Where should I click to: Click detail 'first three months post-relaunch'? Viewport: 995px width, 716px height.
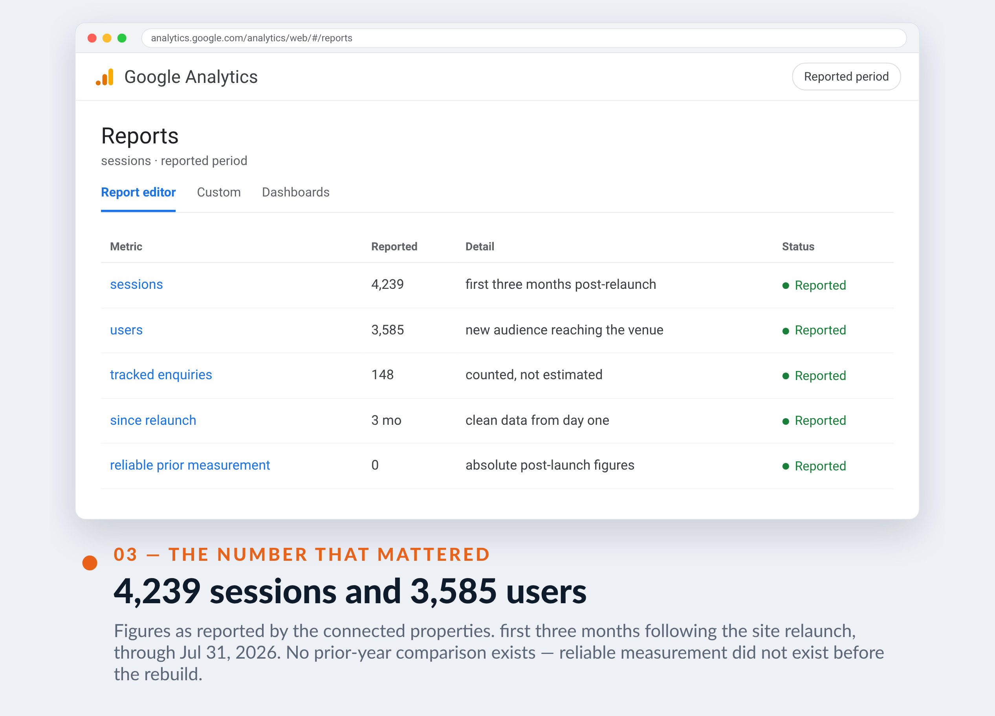(561, 285)
